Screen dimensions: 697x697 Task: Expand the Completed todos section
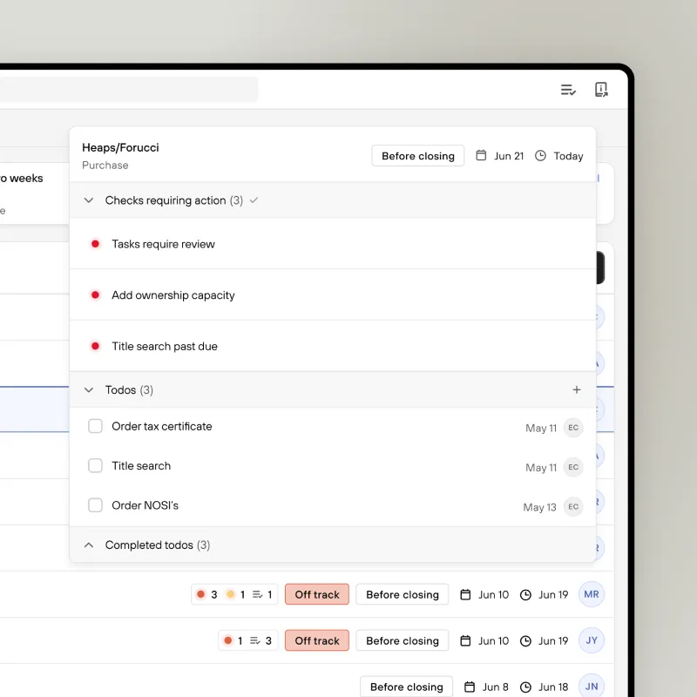89,545
